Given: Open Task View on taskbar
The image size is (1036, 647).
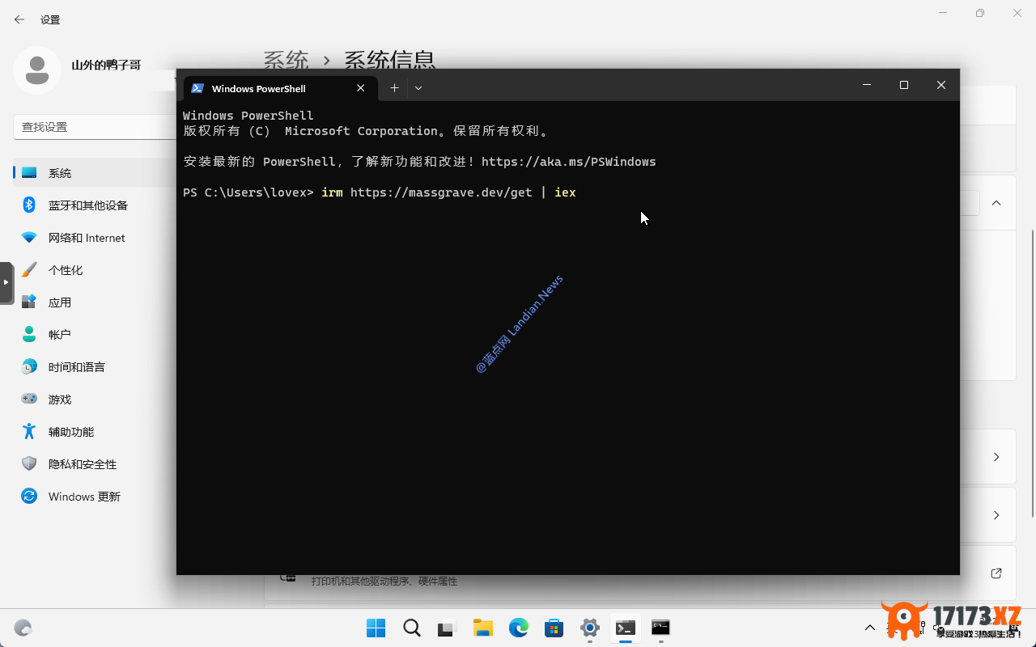Looking at the screenshot, I should click(x=448, y=628).
